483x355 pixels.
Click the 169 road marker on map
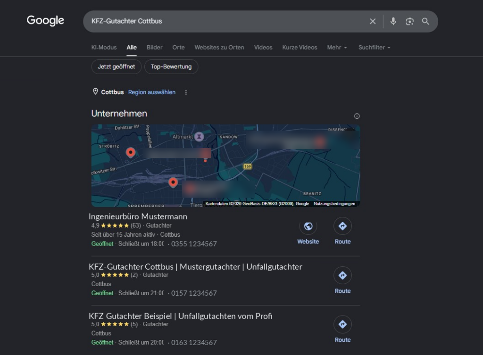point(247,166)
